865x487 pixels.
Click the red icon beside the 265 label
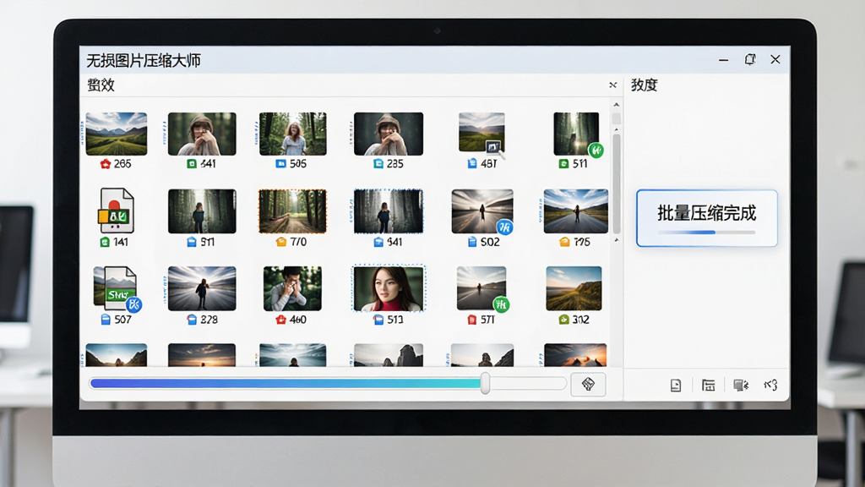[x=105, y=164]
